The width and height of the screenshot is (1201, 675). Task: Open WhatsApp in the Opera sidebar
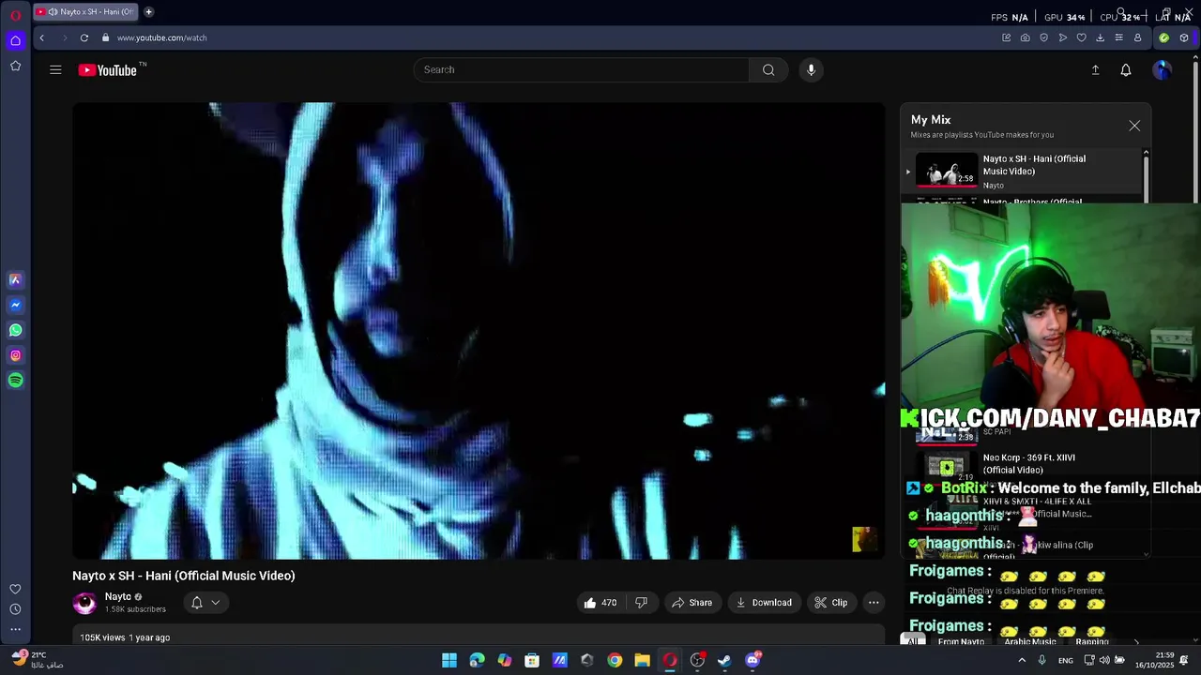(x=15, y=330)
